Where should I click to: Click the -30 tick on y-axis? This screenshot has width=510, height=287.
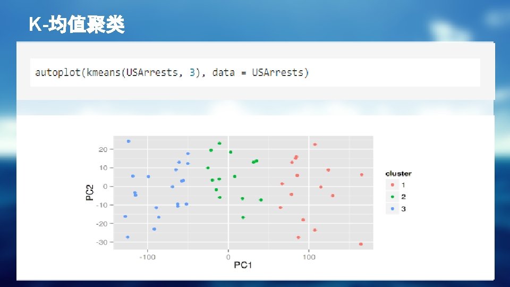pos(101,242)
